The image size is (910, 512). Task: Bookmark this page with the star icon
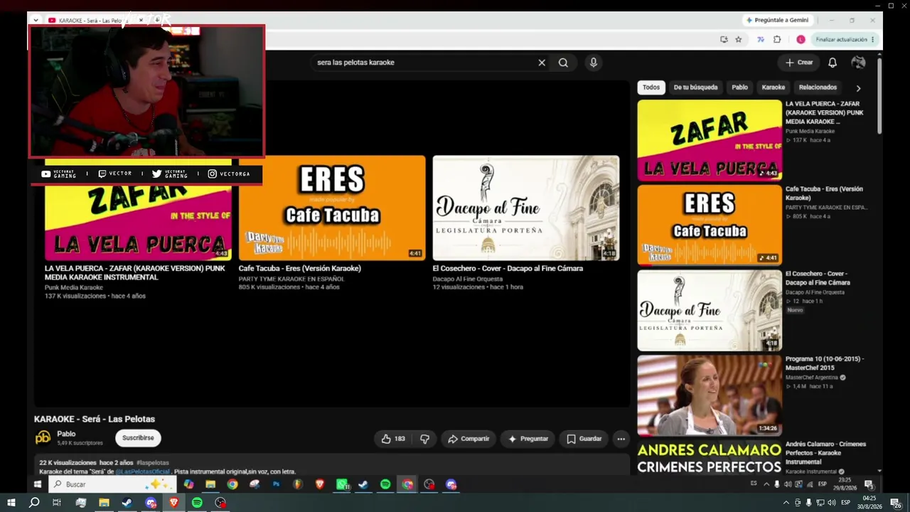739,40
